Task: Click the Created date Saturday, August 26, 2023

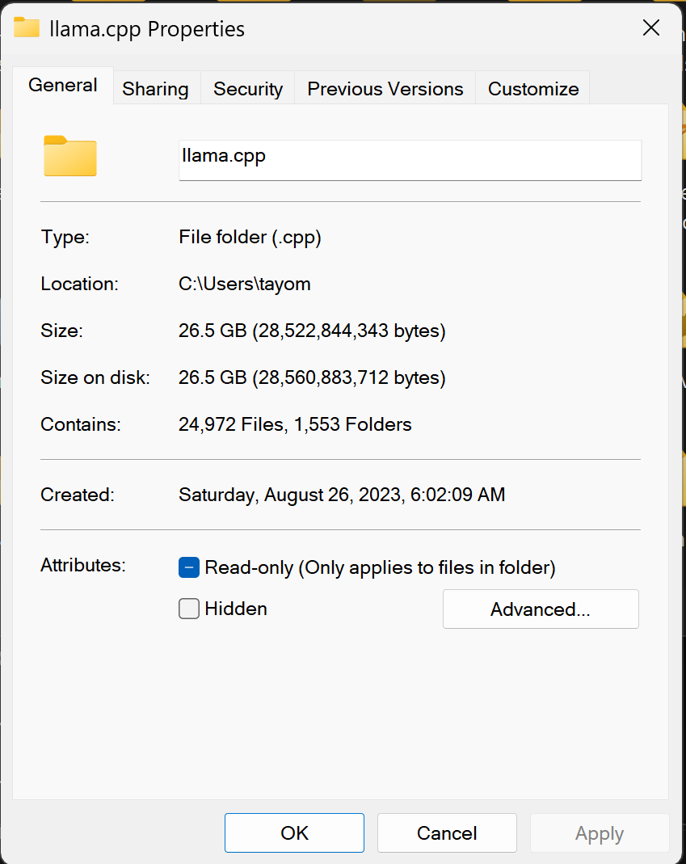Action: 342,495
